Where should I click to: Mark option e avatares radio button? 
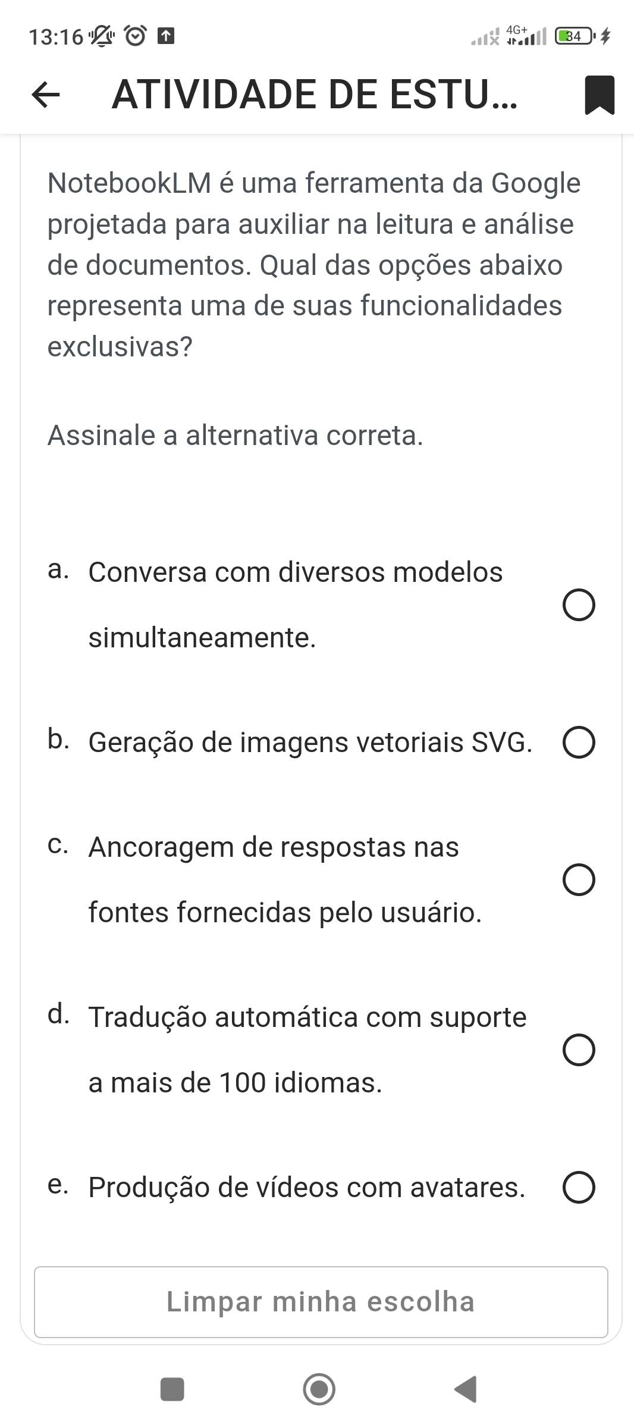579,1188
